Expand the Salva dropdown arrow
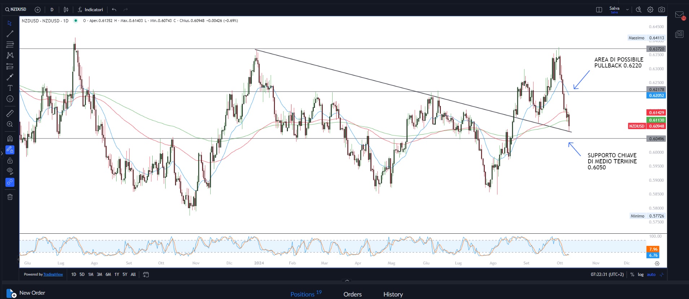 point(627,10)
